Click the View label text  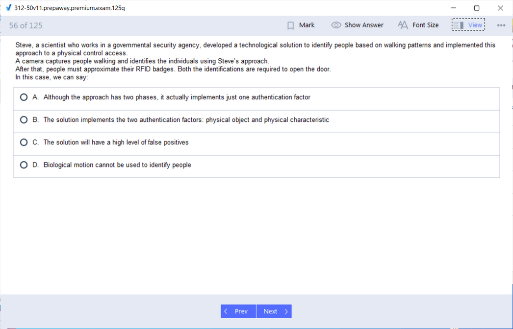(475, 25)
